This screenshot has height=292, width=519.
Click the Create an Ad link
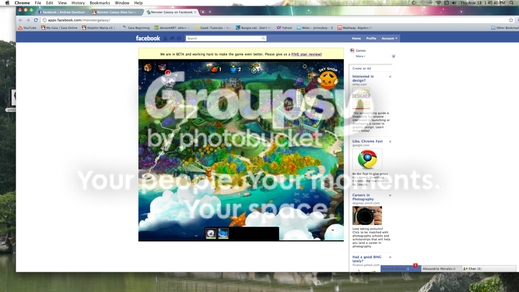tap(361, 68)
